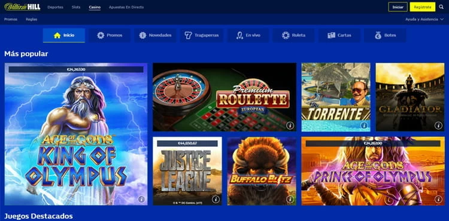Open info icon on Premium Roulette
Screen dimensions: 449x221
(x=290, y=125)
